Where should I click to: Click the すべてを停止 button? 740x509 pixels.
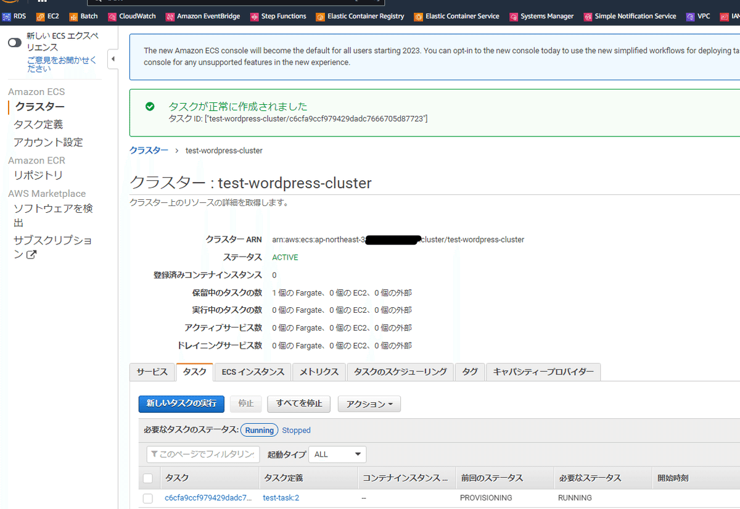299,403
